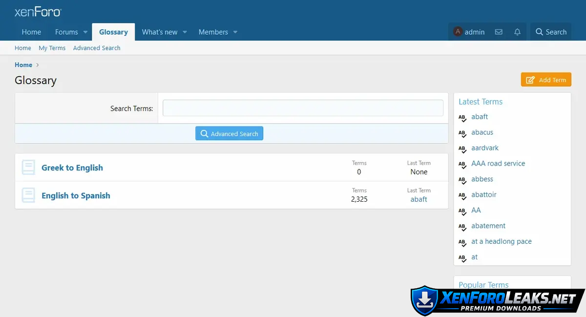Click Search in the top navigation

[x=551, y=32]
